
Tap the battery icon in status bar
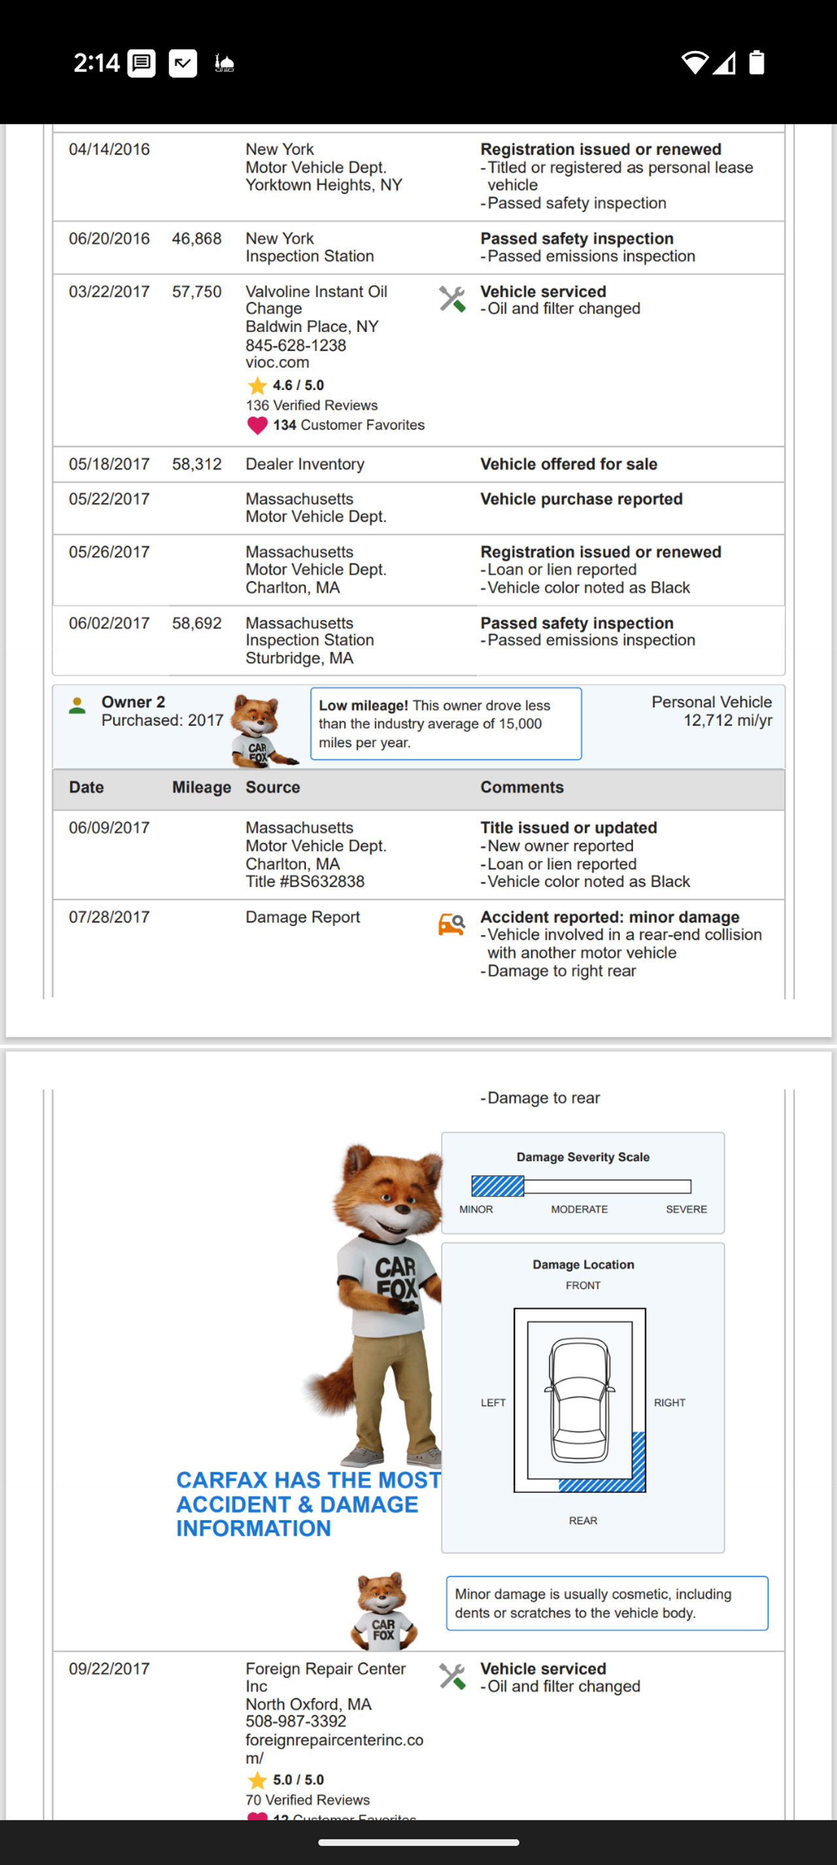click(x=756, y=63)
